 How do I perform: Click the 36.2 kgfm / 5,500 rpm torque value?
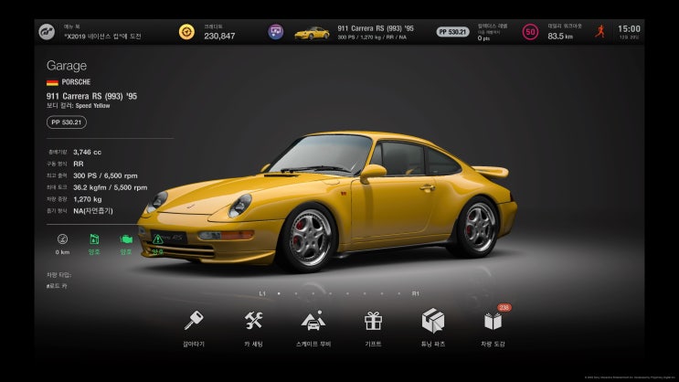coord(110,187)
